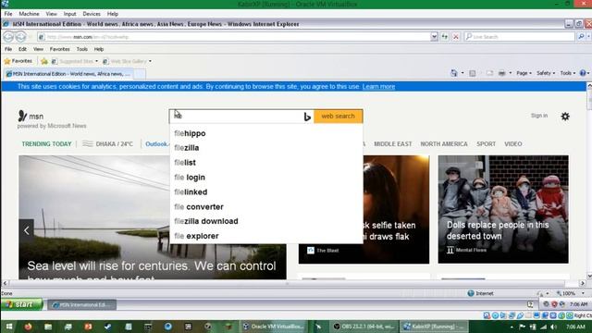Click the Learn more cookie link

(x=378, y=86)
